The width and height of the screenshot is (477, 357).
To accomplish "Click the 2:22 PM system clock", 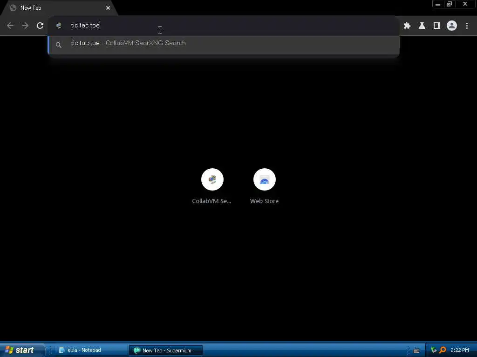I will coord(460,350).
